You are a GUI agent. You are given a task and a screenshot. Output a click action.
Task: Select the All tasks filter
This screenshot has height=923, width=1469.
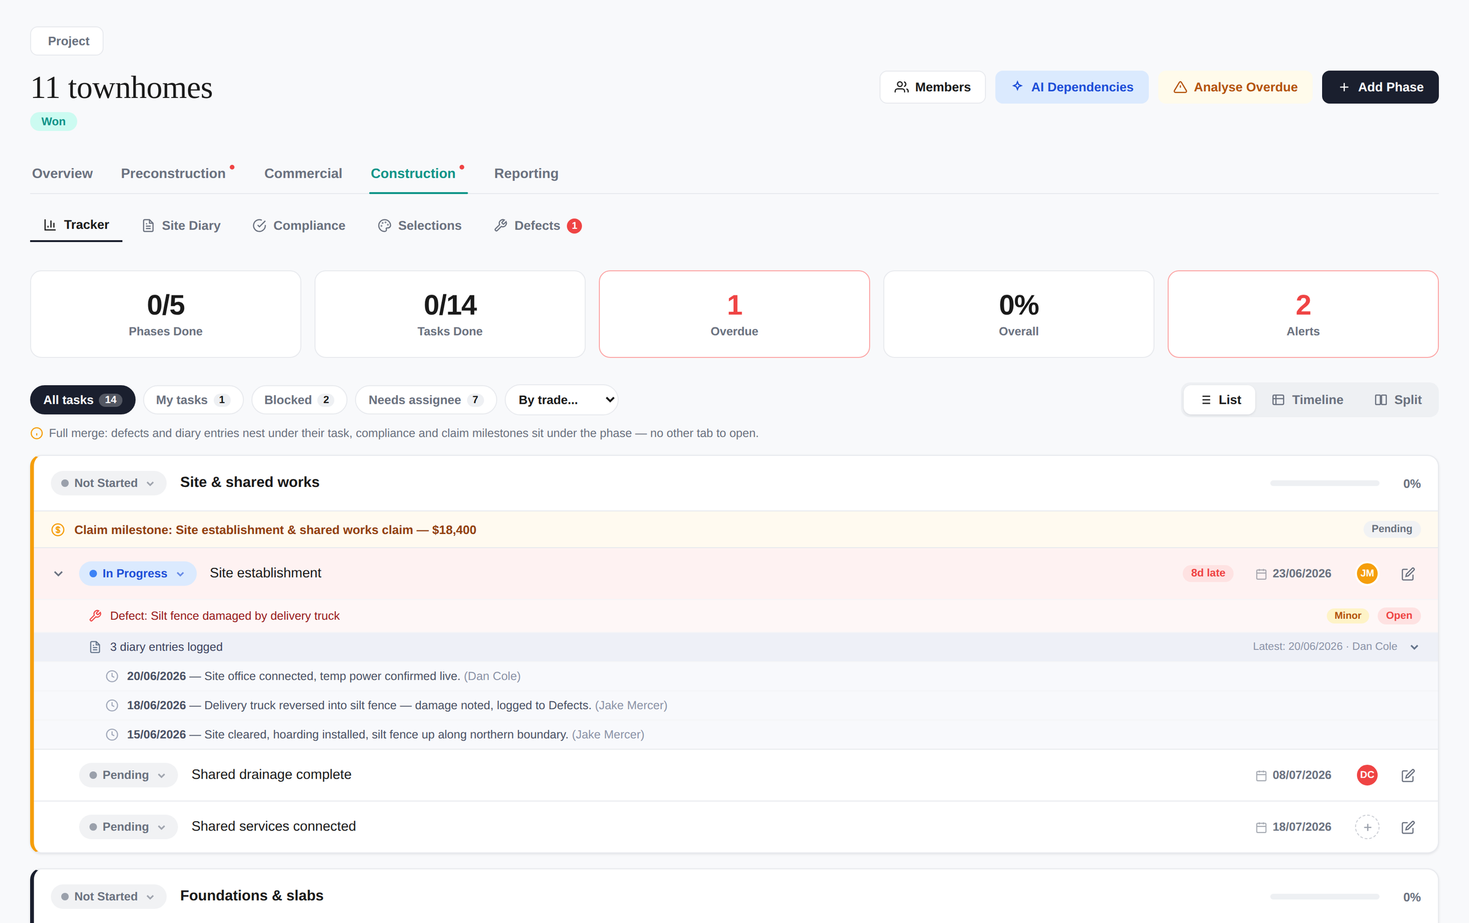click(x=83, y=400)
